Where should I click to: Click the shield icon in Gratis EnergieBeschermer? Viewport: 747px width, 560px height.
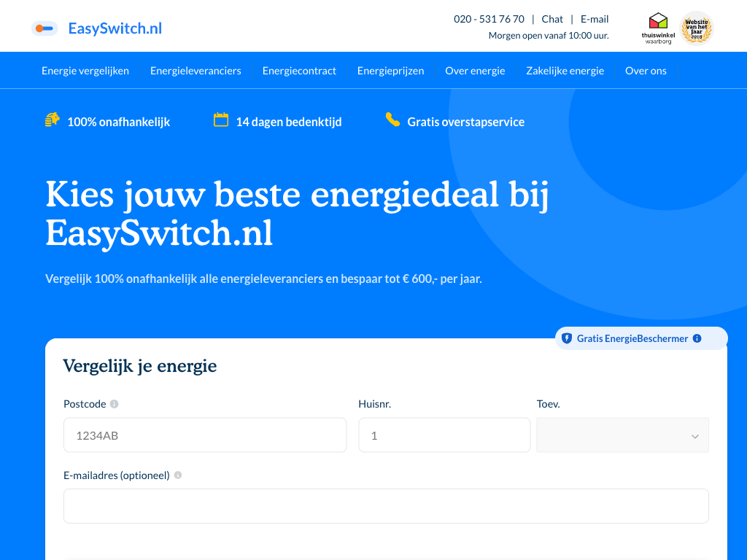tap(567, 338)
